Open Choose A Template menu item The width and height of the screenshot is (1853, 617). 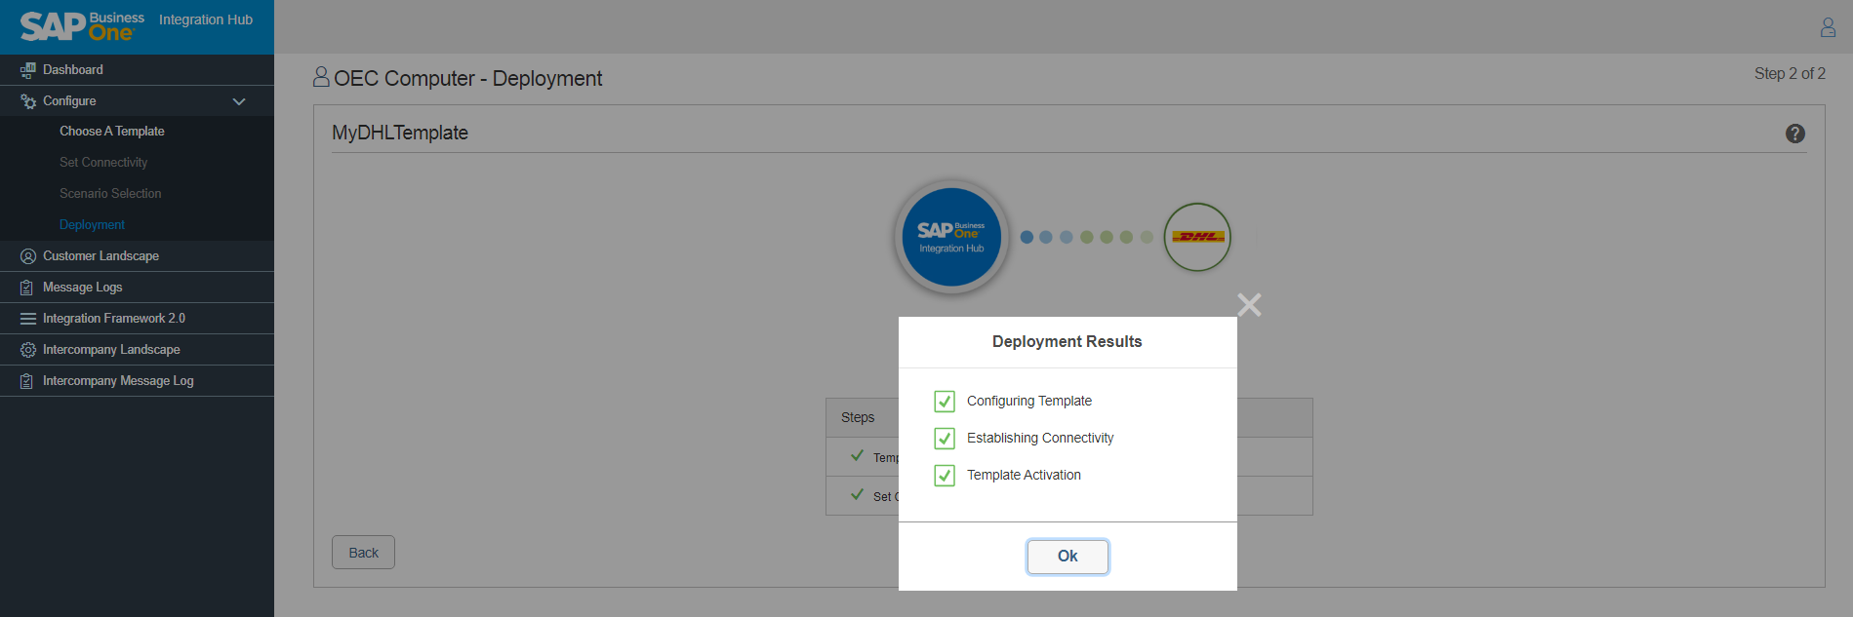click(111, 132)
